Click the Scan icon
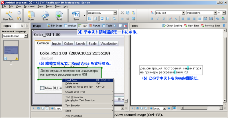228x118 pixels. 45,16
